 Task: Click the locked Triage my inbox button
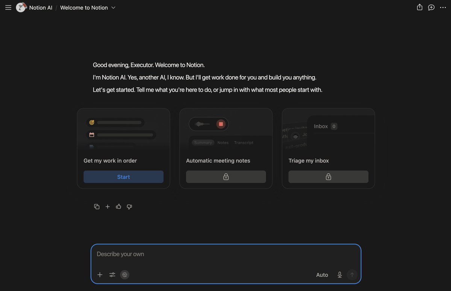click(328, 177)
